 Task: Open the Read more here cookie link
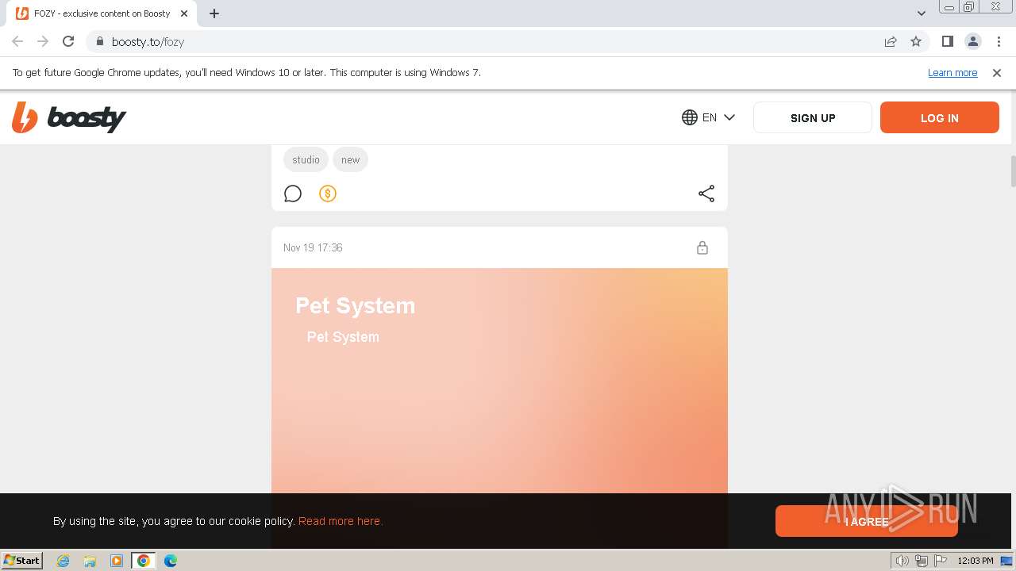(x=341, y=521)
